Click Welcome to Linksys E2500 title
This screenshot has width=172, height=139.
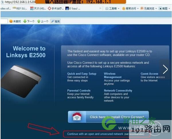(26, 52)
